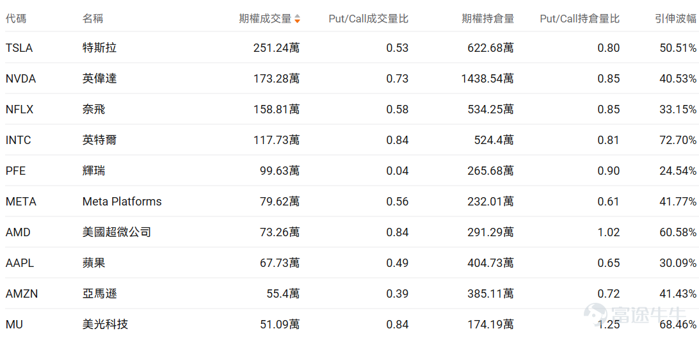Screen dimensions: 699x338
Task: Open the AMD ticker code
Action: tap(18, 232)
